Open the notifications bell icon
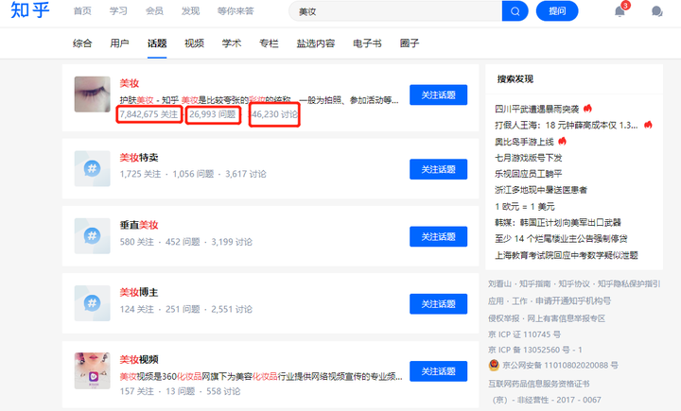The height and width of the screenshot is (411, 681). pyautogui.click(x=620, y=10)
